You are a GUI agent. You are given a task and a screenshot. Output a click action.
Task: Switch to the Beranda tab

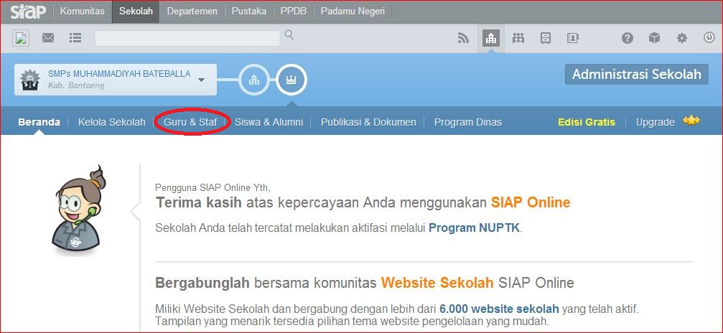coord(39,122)
